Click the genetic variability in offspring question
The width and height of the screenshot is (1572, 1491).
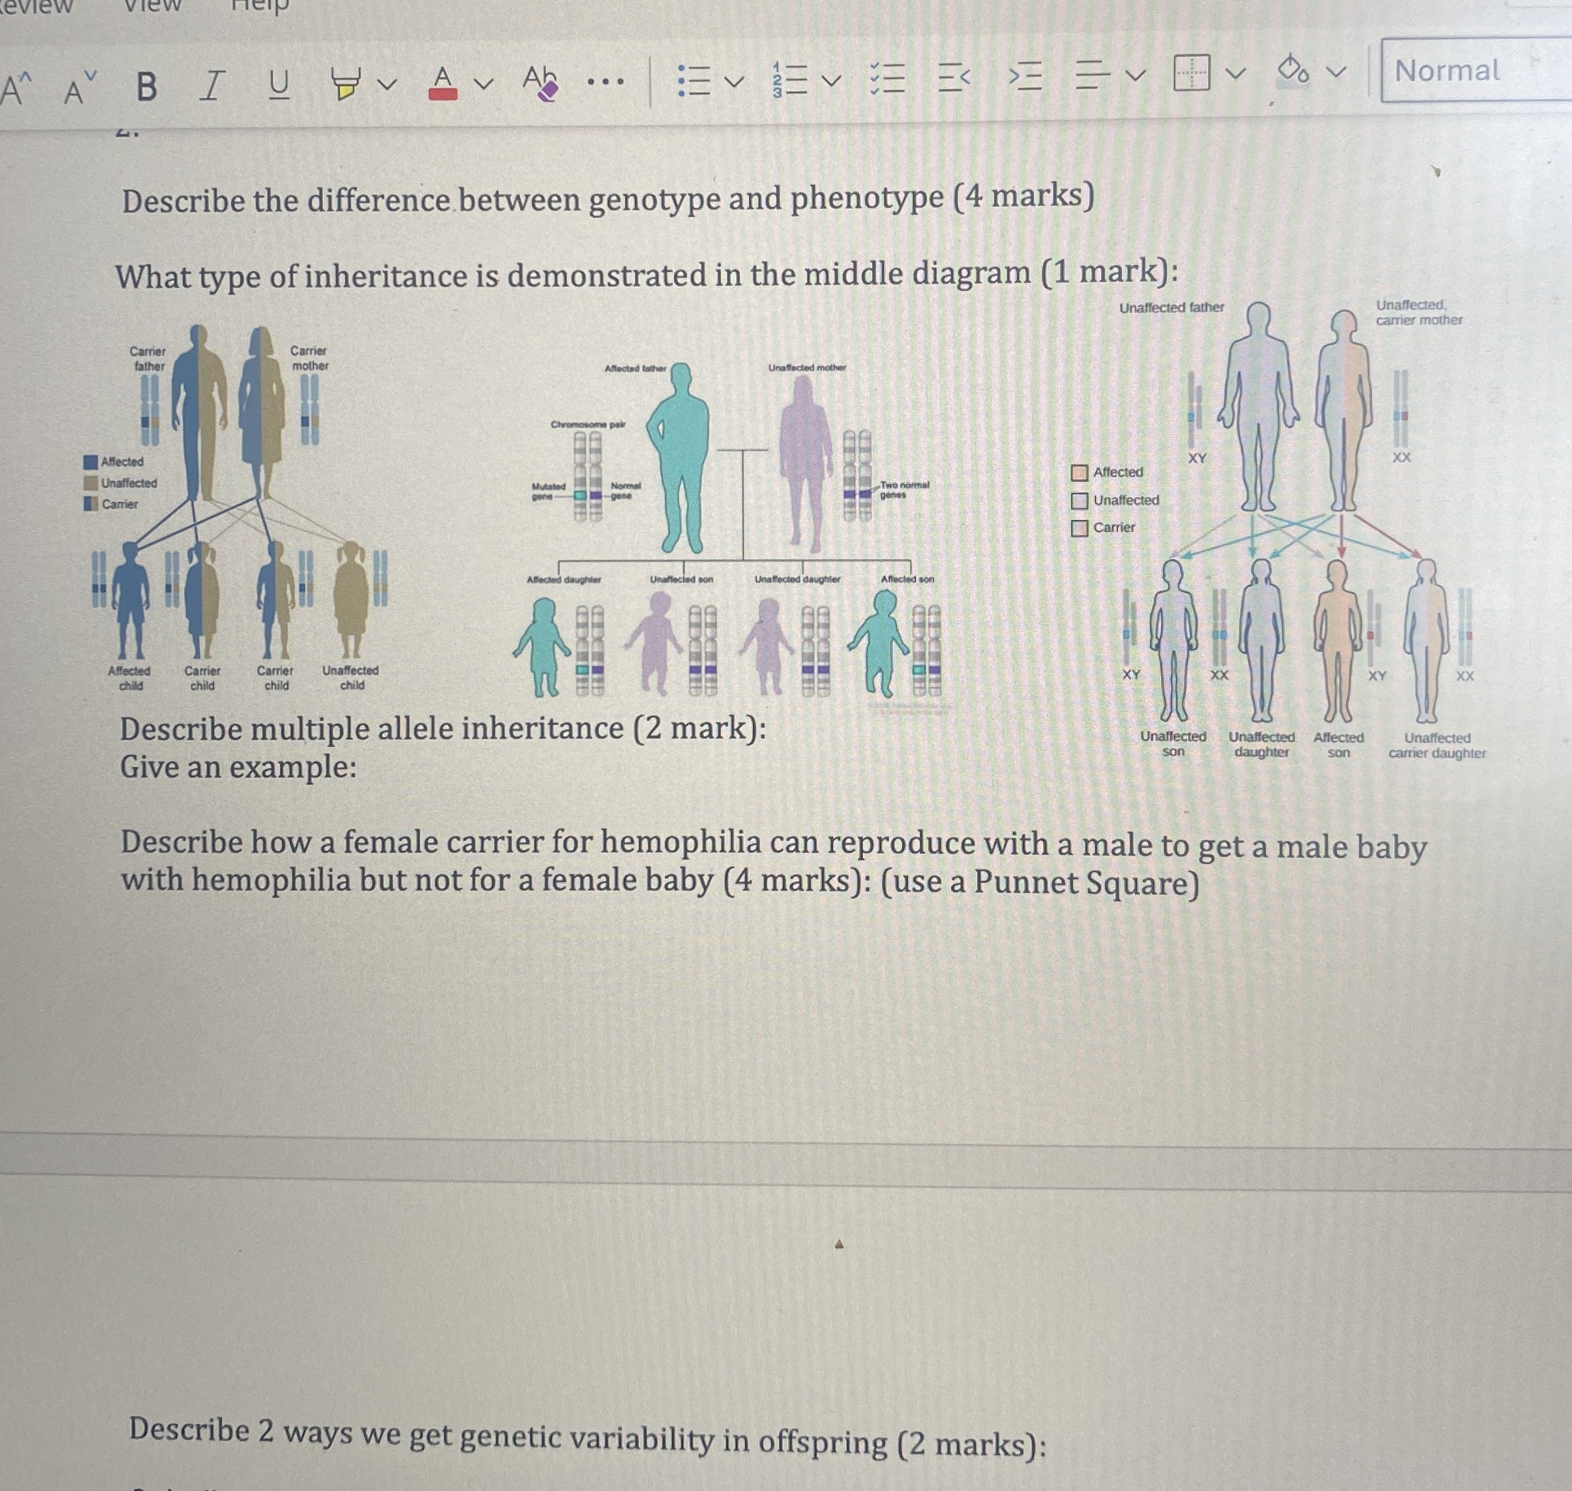tap(587, 1439)
